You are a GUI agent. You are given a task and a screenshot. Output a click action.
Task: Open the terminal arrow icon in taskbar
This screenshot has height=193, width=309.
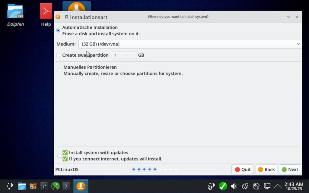(66, 186)
